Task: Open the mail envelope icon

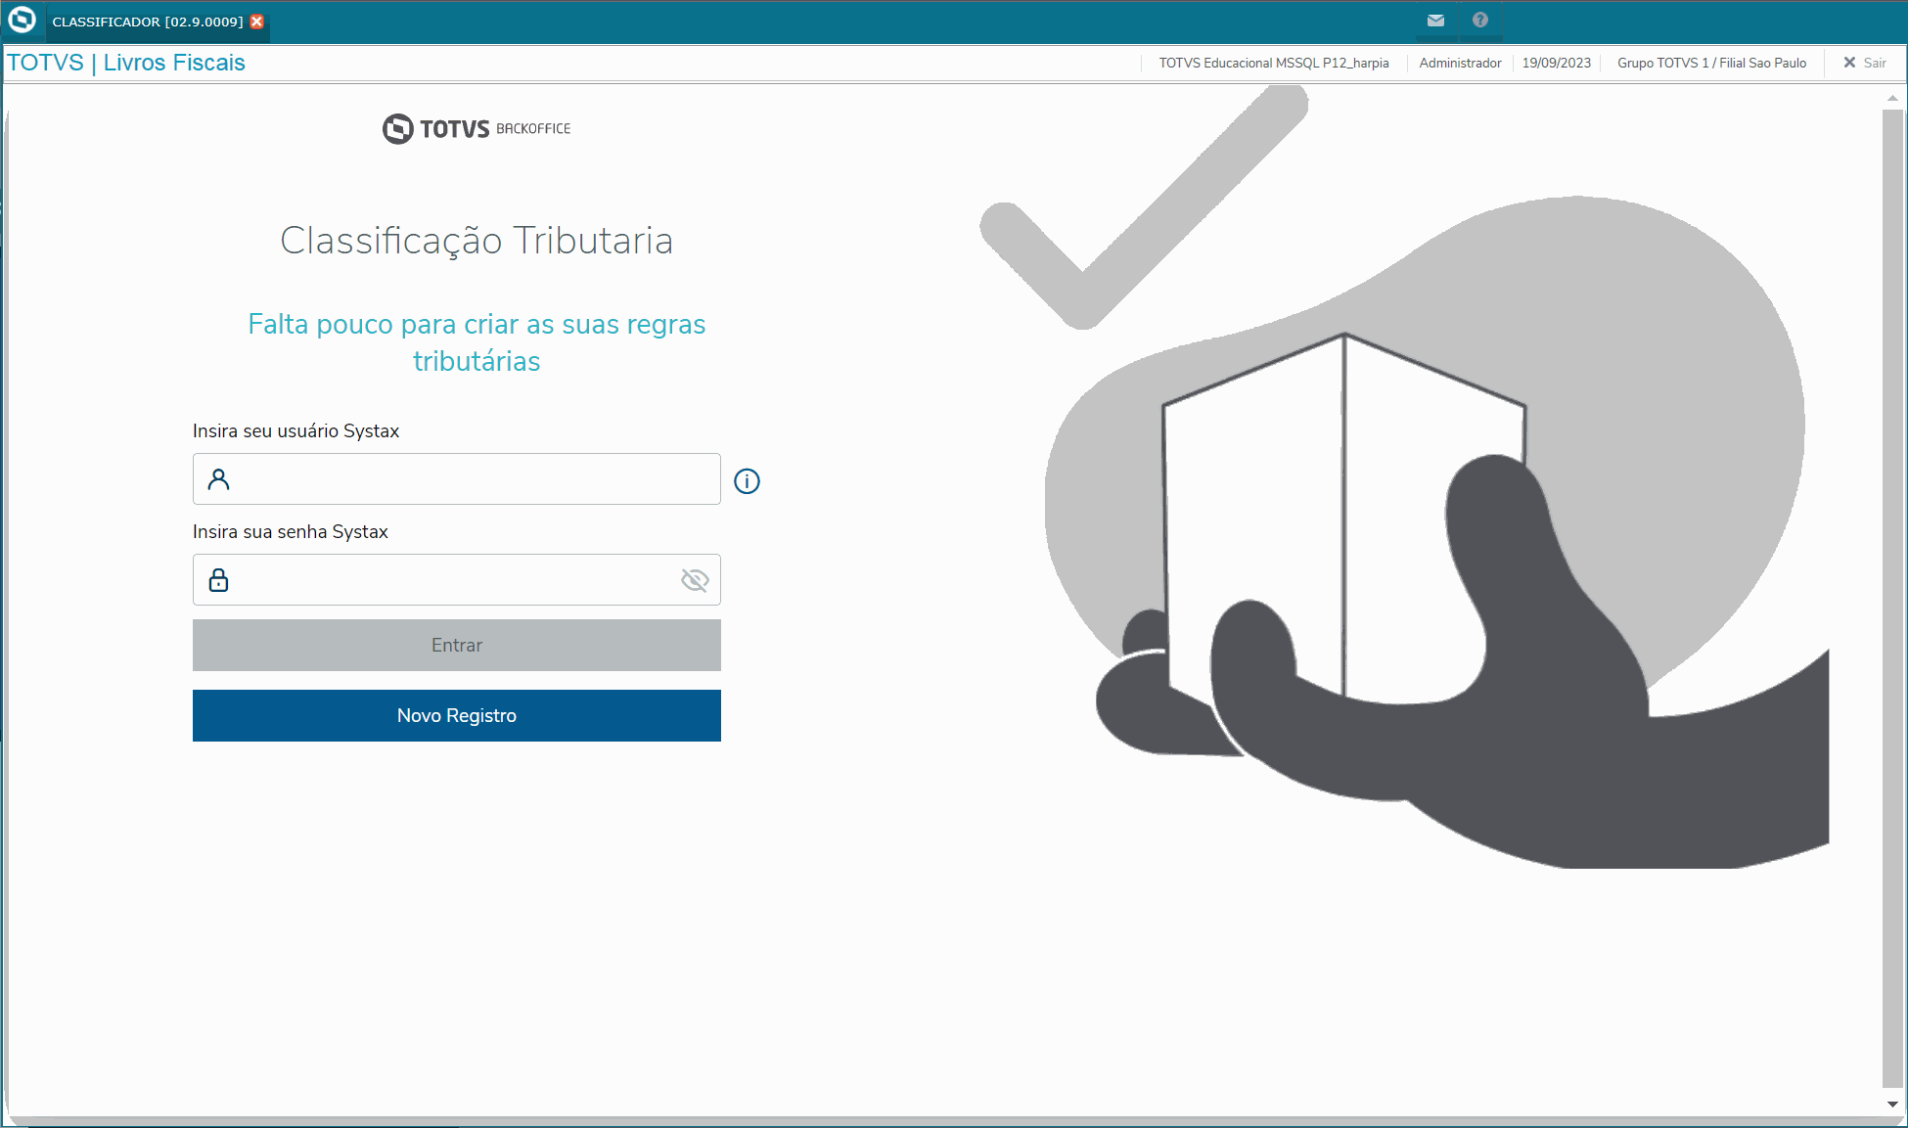Action: point(1435,21)
